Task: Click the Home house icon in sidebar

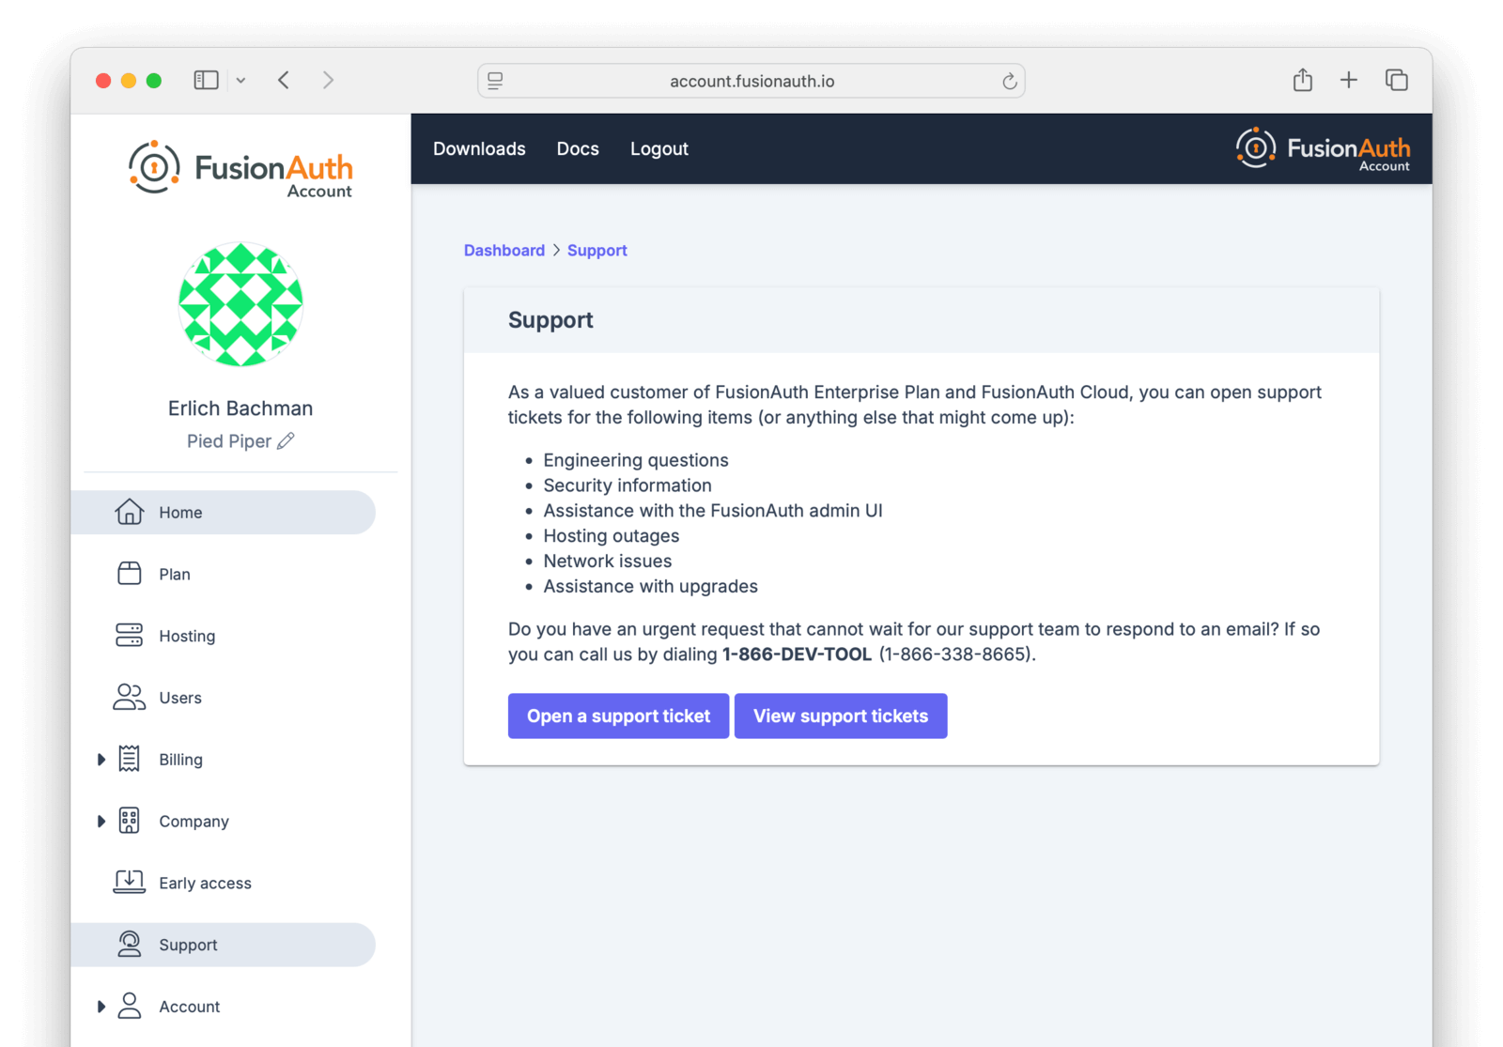Action: click(x=130, y=512)
